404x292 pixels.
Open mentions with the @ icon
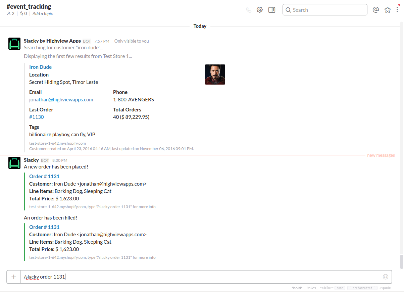(x=376, y=10)
